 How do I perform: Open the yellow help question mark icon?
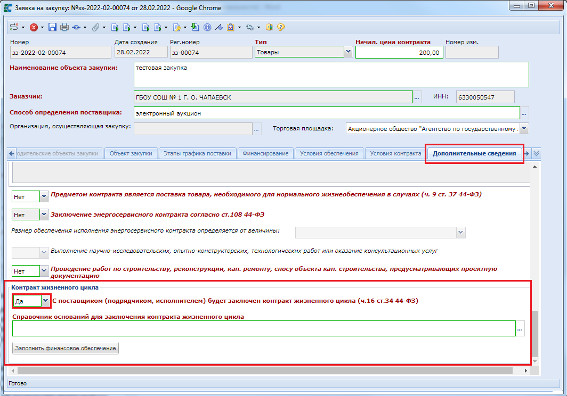click(281, 27)
